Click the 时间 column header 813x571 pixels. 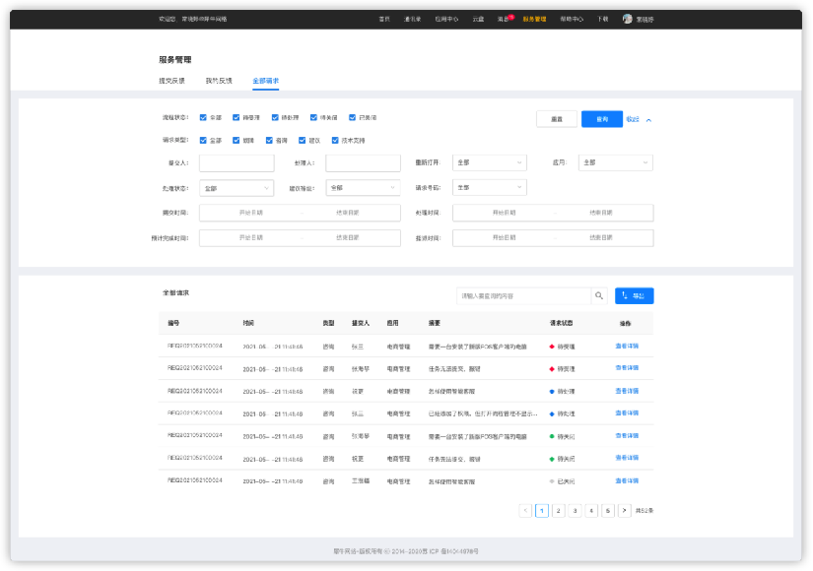pyautogui.click(x=248, y=323)
